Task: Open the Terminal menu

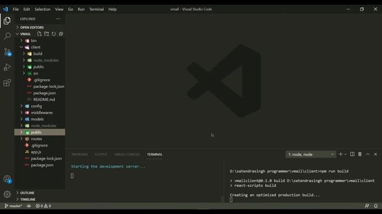Action: (97, 10)
